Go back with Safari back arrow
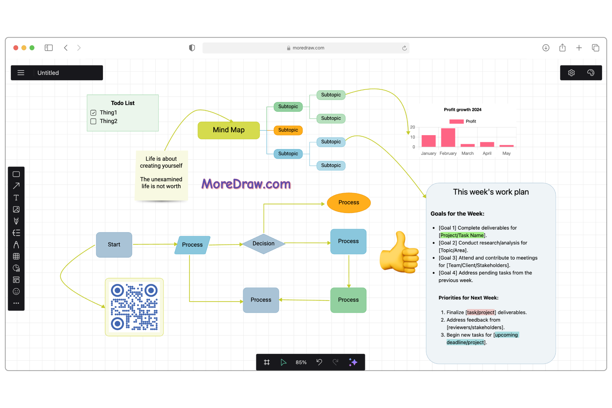 point(66,48)
